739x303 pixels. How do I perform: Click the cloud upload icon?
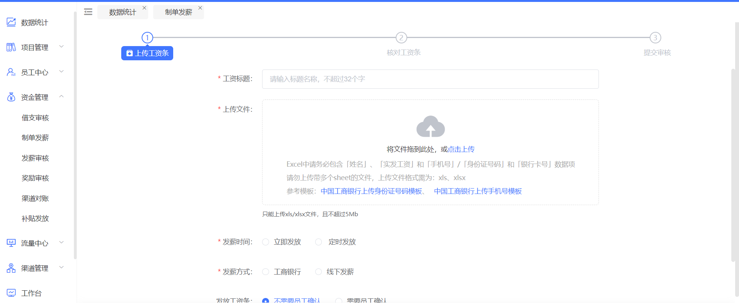click(x=430, y=126)
